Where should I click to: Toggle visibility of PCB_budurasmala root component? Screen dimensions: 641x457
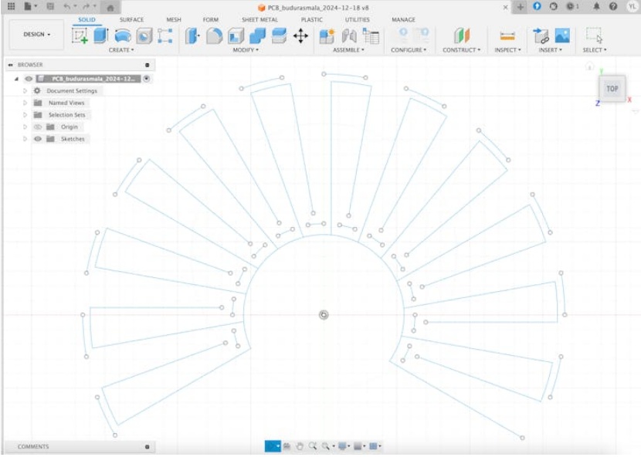click(x=29, y=79)
